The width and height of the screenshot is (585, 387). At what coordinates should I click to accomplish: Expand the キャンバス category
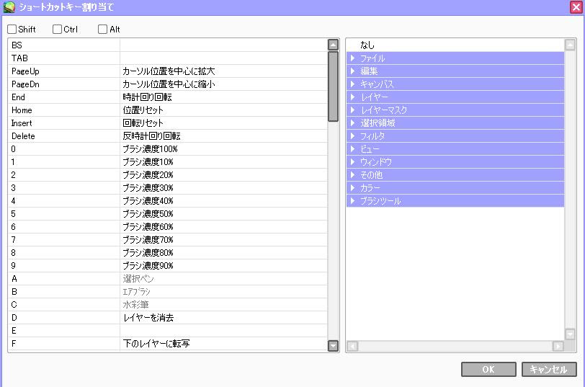[352, 84]
